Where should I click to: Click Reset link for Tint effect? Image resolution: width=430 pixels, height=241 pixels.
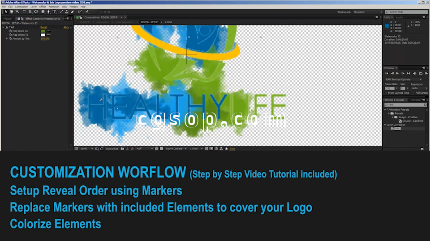[x=43, y=27]
